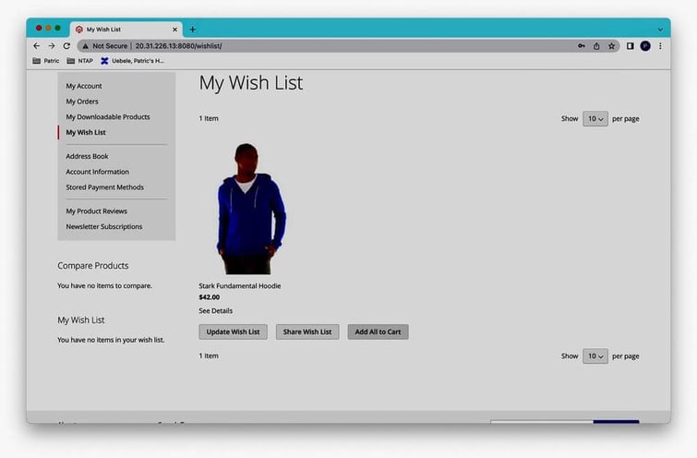Open the Chrome three-dot menu
This screenshot has width=697, height=458.
pos(660,45)
